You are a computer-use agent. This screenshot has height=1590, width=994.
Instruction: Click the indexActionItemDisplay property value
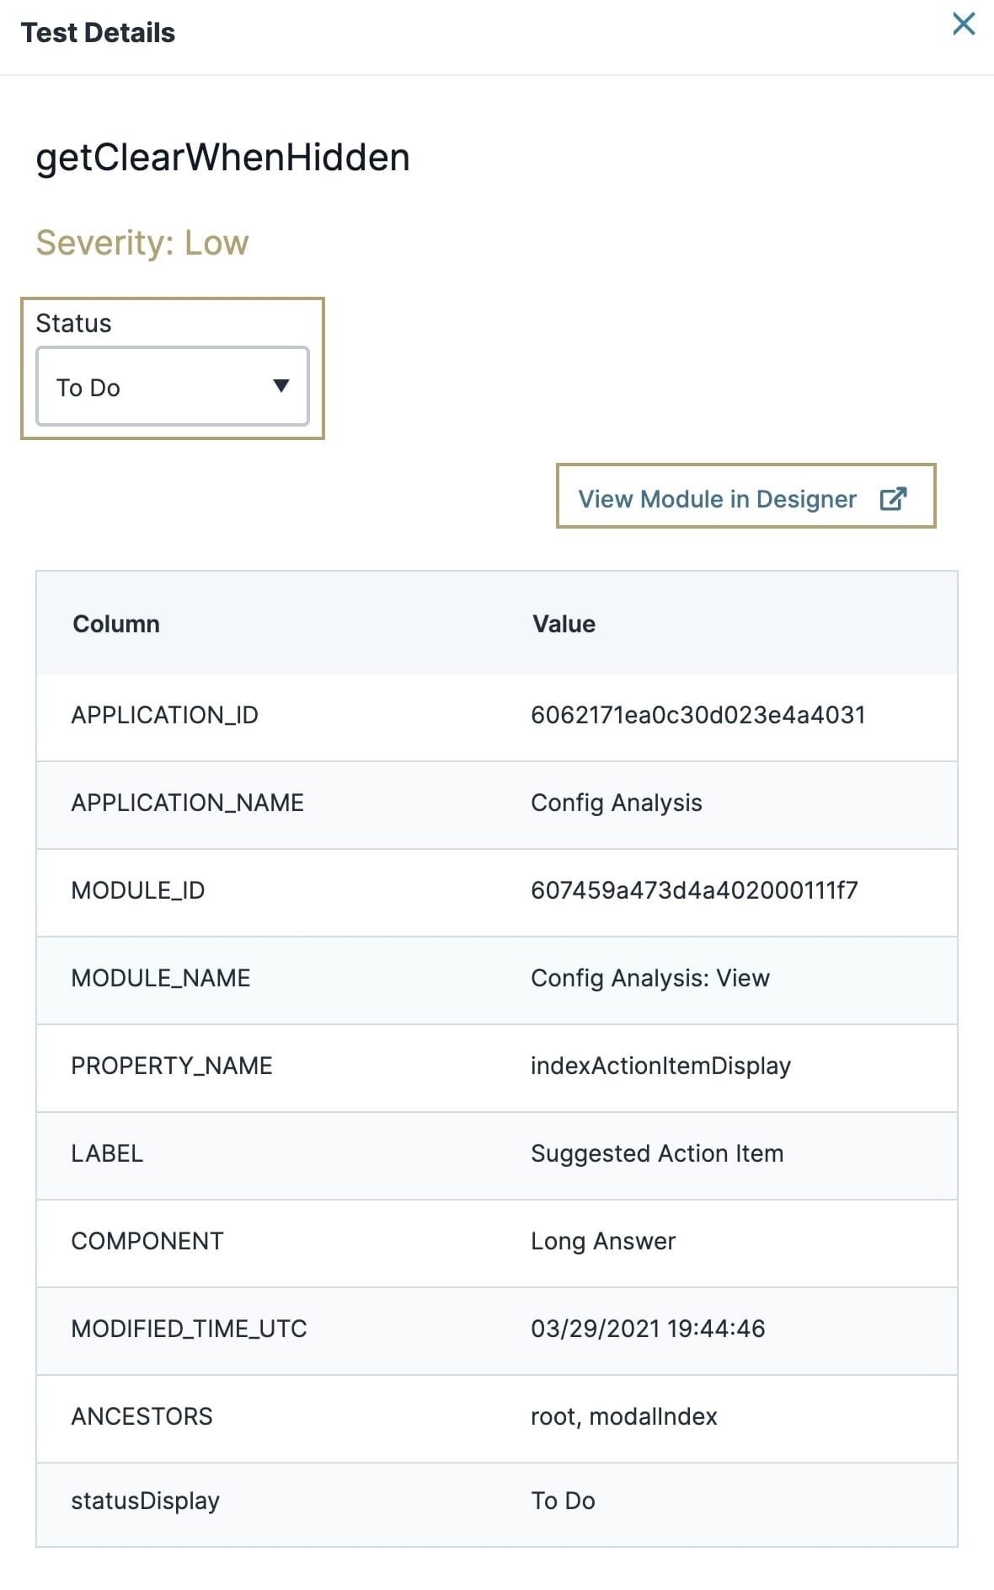660,1066
